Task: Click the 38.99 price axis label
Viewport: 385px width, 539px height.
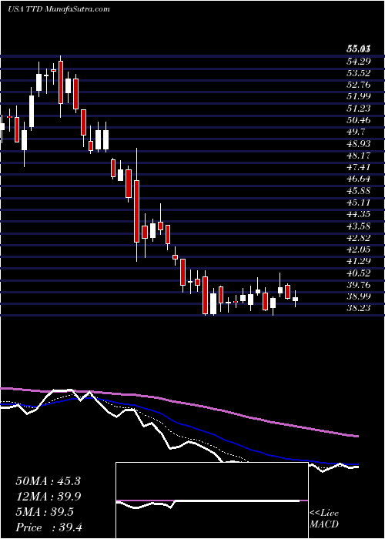Action: pos(357,296)
